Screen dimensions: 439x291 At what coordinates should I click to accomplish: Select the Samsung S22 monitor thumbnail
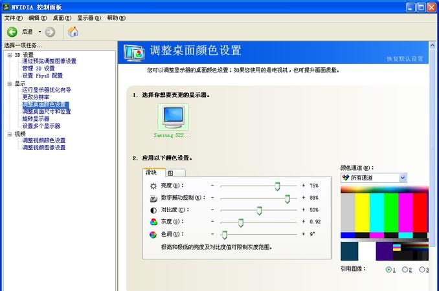click(174, 117)
